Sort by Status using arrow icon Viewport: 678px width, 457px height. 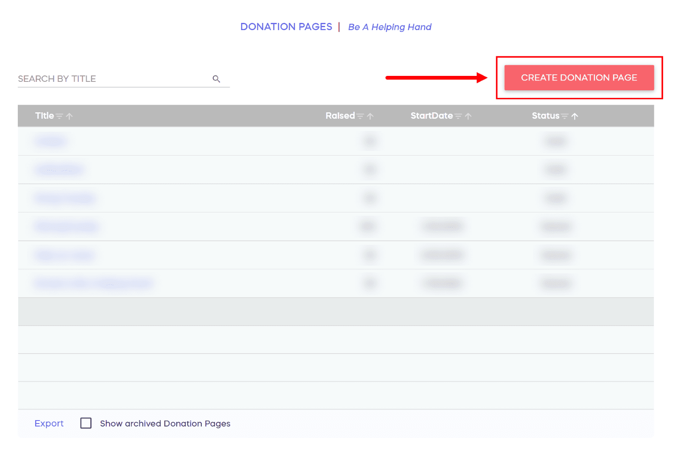575,116
